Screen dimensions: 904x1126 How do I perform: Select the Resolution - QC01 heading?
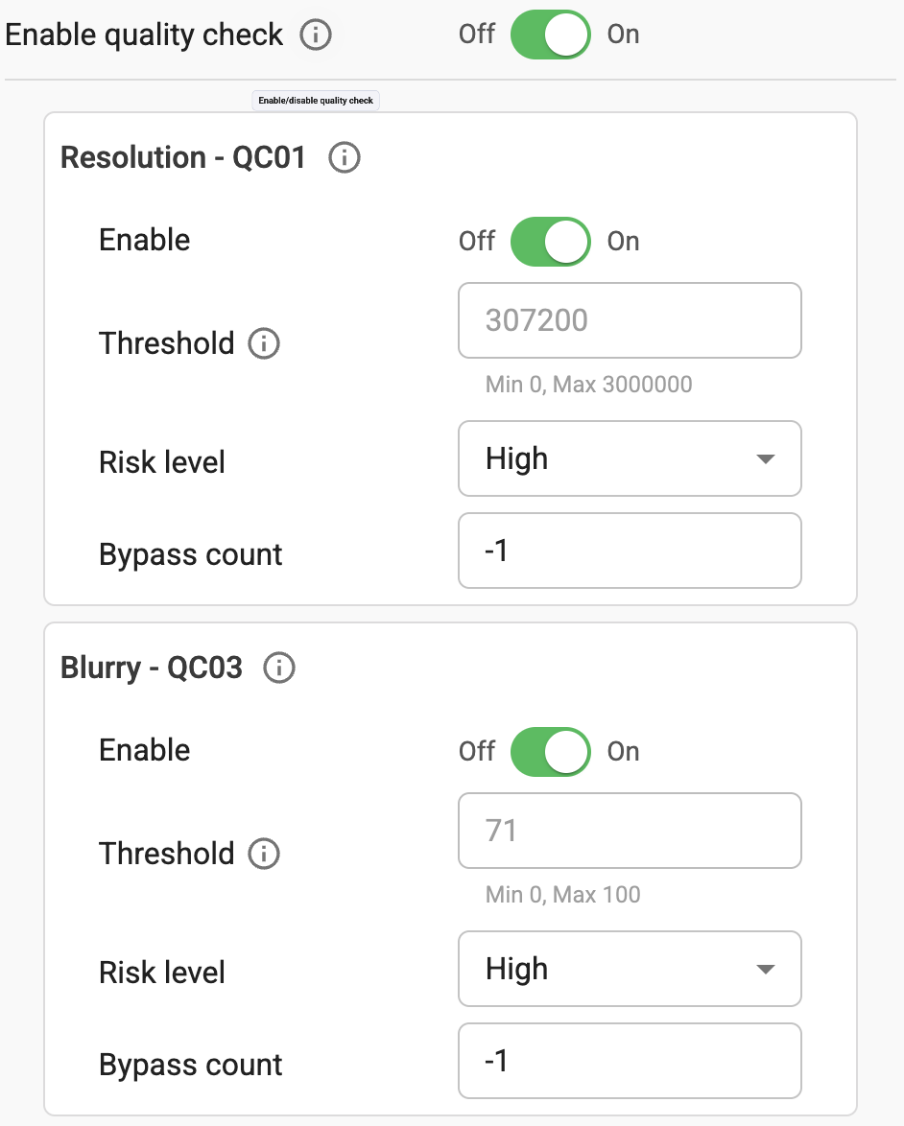pos(182,157)
